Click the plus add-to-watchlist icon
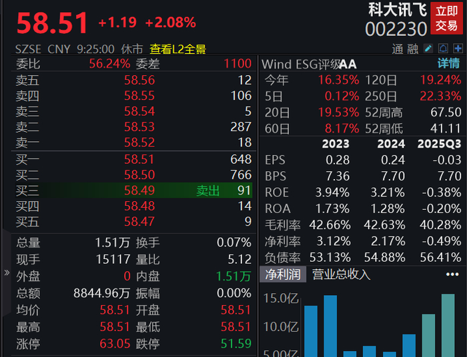The height and width of the screenshot is (357, 467). (458, 49)
